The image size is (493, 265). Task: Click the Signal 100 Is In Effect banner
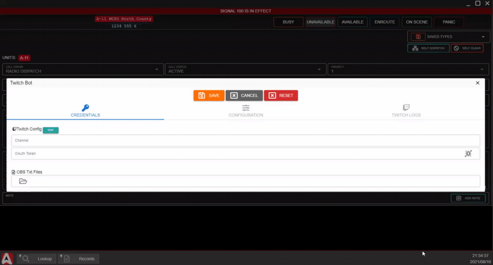(246, 11)
